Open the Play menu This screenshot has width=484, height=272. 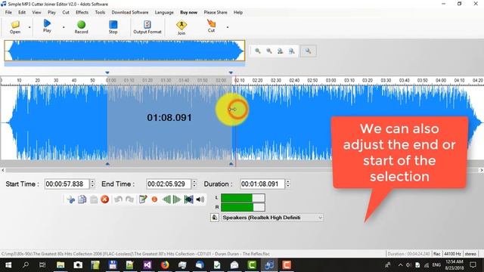pyautogui.click(x=51, y=12)
